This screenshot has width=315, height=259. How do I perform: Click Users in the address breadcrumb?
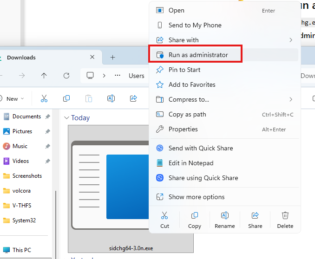tap(137, 76)
